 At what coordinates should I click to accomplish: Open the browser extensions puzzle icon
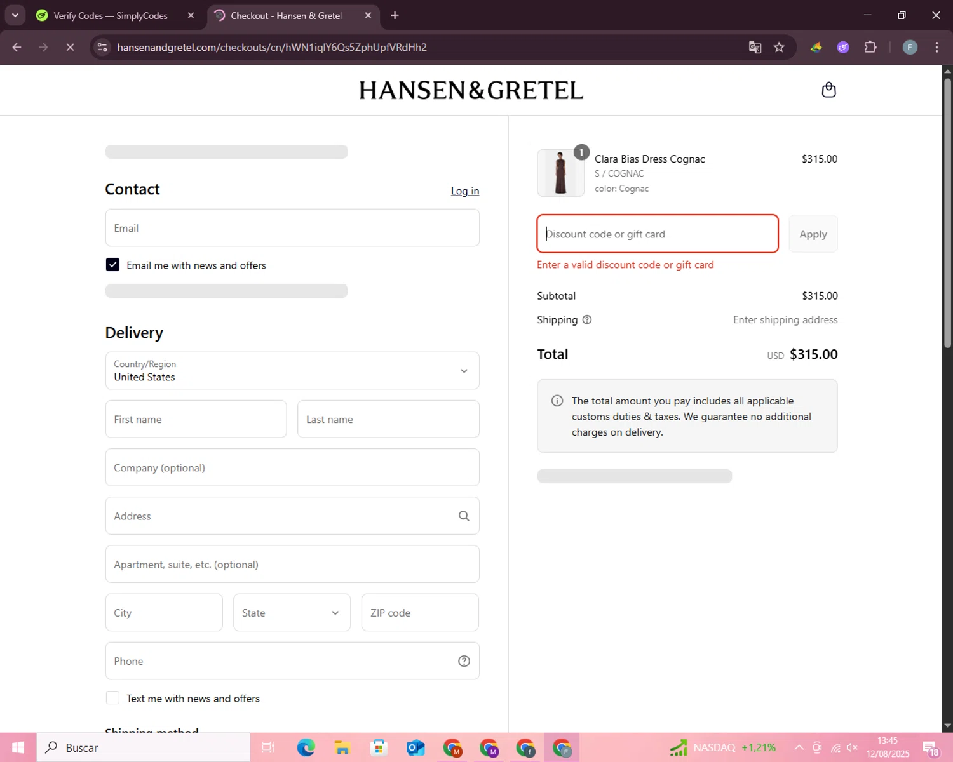pos(870,47)
